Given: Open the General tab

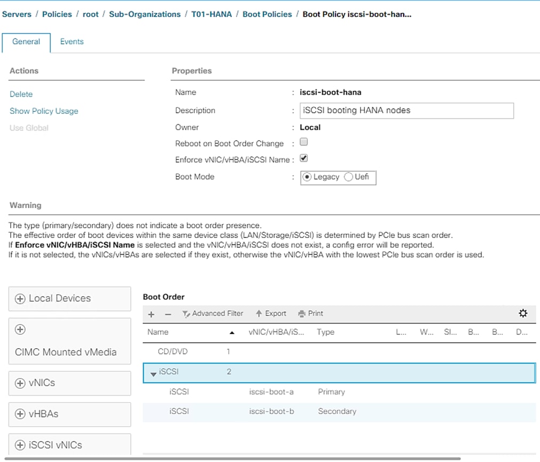Looking at the screenshot, I should (x=26, y=42).
